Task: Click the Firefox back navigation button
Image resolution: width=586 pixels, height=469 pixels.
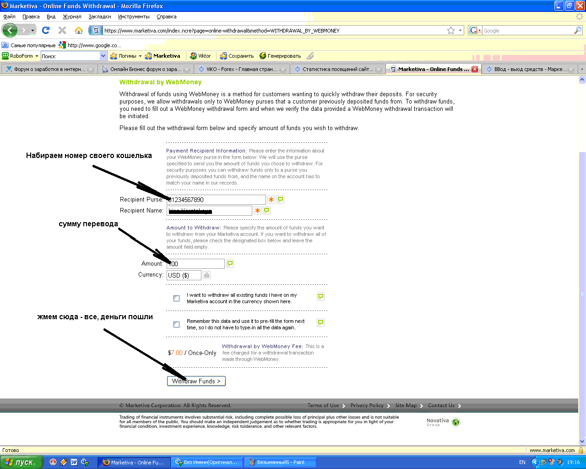Action: pyautogui.click(x=10, y=30)
